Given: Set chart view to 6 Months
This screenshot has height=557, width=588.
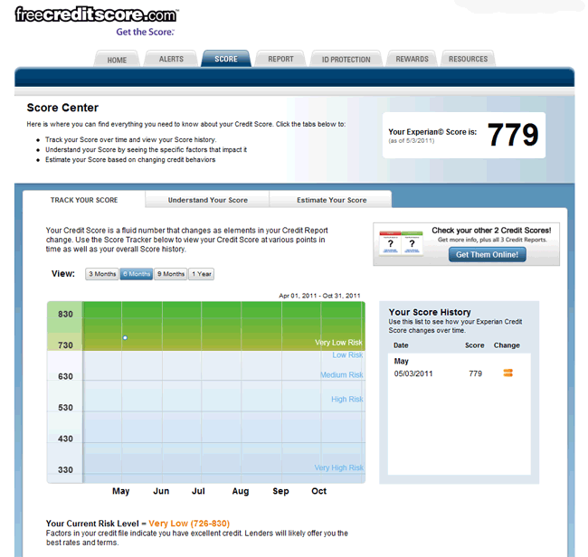Looking at the screenshot, I should click(137, 274).
